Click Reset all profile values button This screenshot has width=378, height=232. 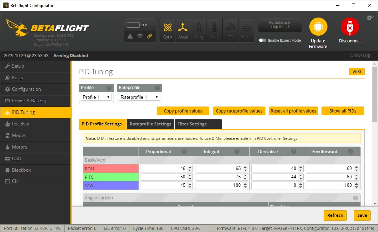[293, 111]
